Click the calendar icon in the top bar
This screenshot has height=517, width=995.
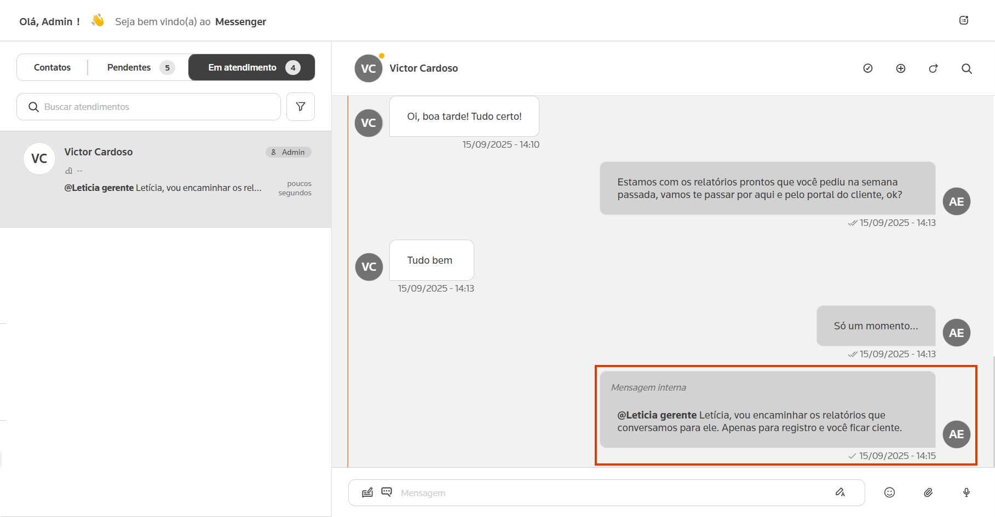(x=964, y=20)
